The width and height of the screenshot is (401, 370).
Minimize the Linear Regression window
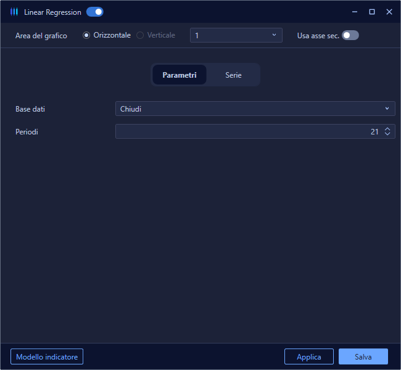click(x=355, y=12)
